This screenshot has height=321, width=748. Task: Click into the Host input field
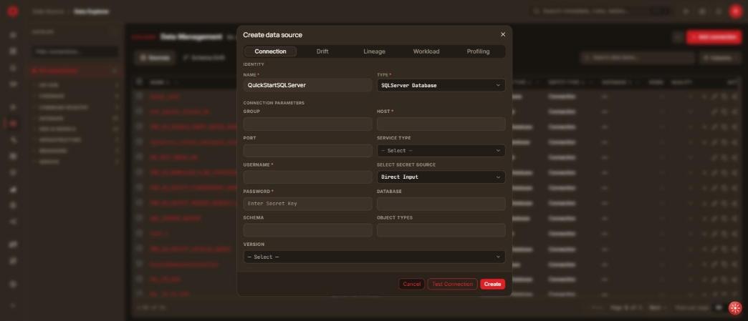[441, 124]
